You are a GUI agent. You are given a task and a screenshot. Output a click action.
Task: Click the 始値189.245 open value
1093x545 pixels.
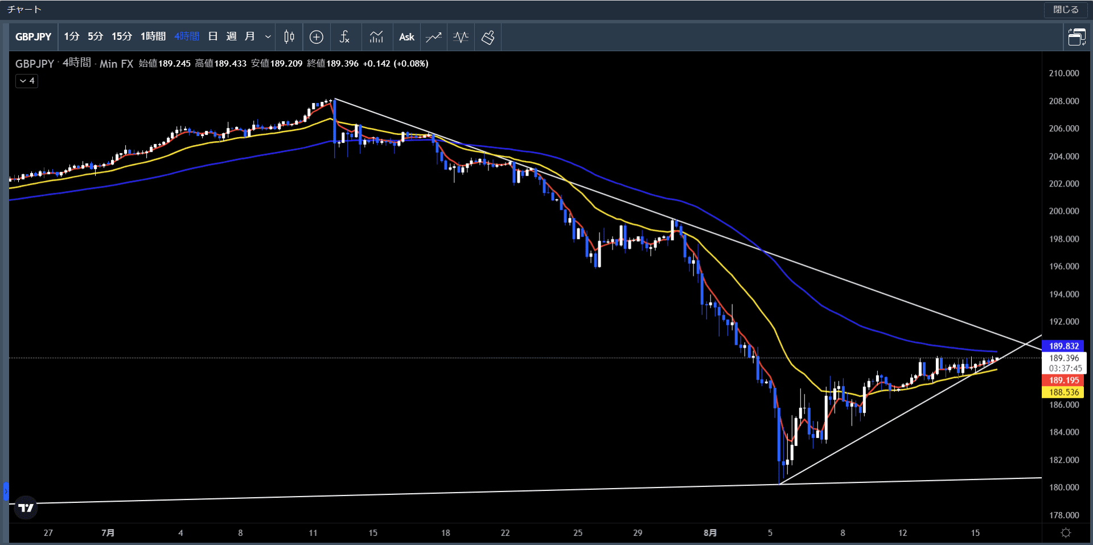coord(165,64)
